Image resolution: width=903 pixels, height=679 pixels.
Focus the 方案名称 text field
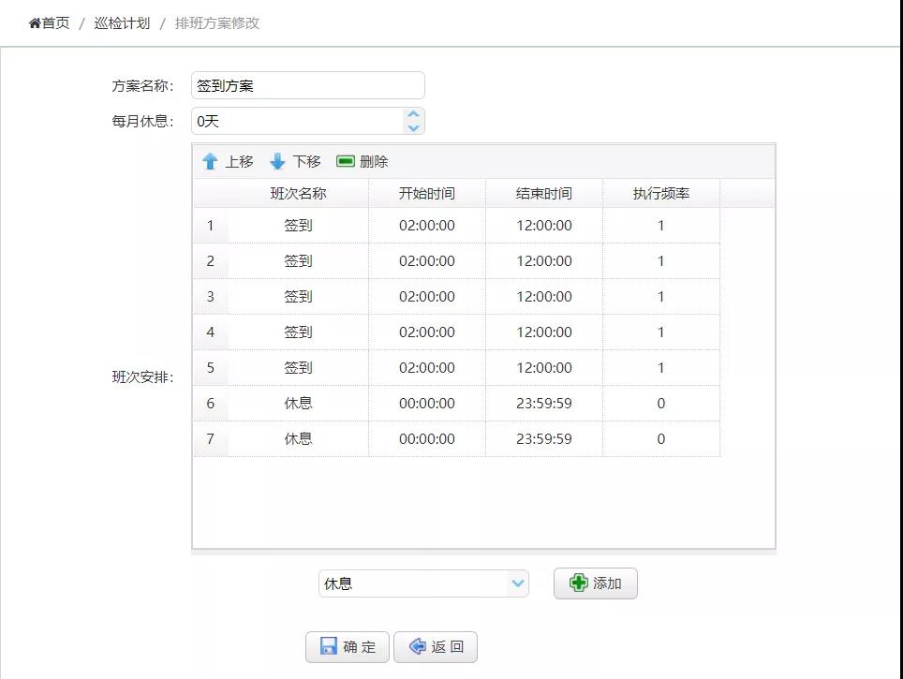click(307, 86)
